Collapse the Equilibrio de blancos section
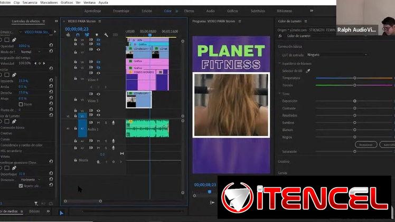This screenshot has height=222, width=395. [280, 64]
